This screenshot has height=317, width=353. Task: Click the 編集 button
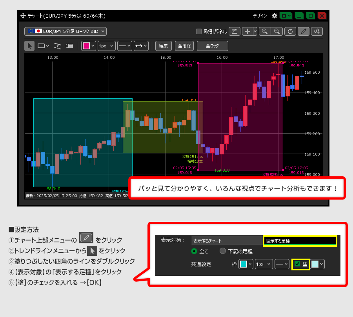tap(164, 46)
